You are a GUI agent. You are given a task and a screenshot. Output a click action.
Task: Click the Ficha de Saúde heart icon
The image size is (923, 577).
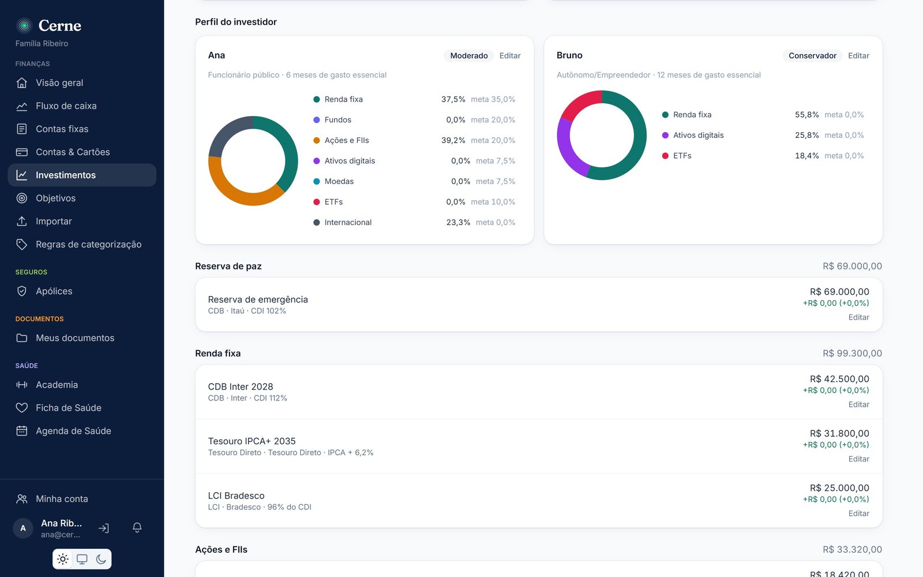22,407
